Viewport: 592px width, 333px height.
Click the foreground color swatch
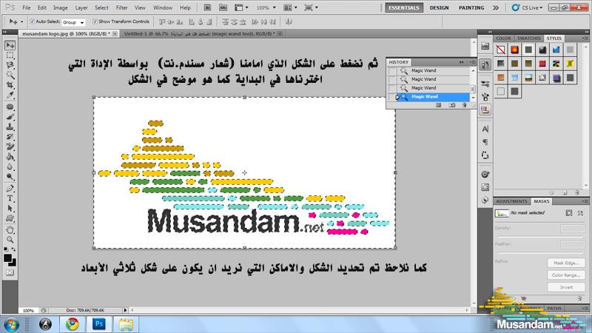point(7,258)
